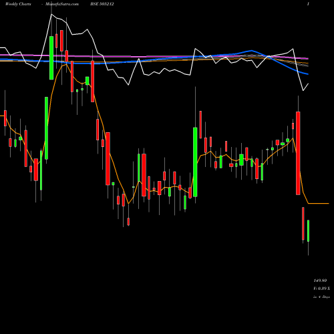
Task: Click the '149.89' price value
Action: point(320,281)
